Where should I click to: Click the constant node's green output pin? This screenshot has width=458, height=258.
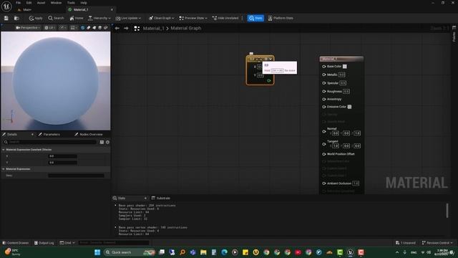click(269, 81)
